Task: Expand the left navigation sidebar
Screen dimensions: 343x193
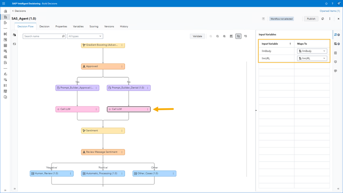Action: tap(5, 190)
